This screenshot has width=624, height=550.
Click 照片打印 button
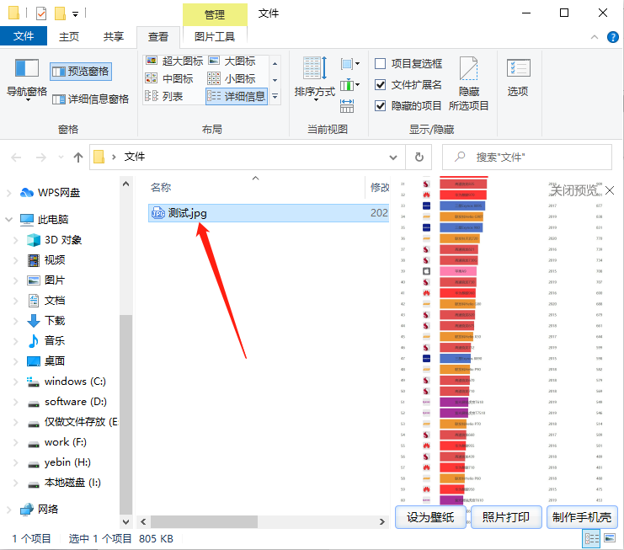coord(506,517)
